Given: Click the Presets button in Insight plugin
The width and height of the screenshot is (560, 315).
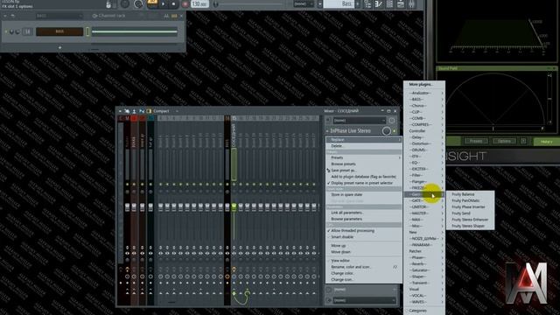Looking at the screenshot, I should click(476, 141).
